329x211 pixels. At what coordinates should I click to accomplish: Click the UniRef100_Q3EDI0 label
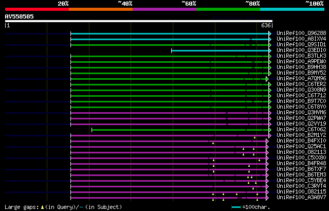301,50
